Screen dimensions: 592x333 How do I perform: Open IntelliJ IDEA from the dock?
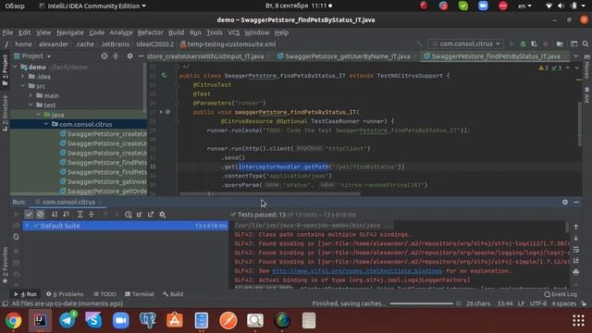click(x=40, y=321)
